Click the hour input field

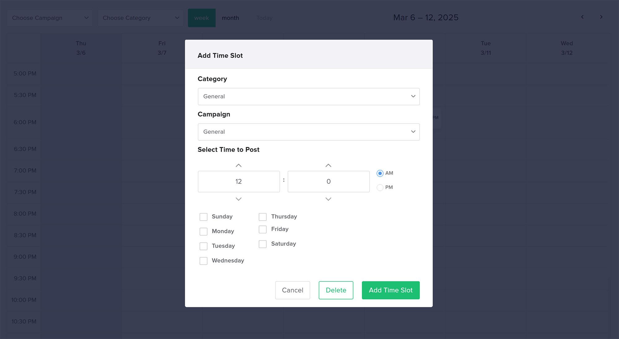[x=239, y=182]
